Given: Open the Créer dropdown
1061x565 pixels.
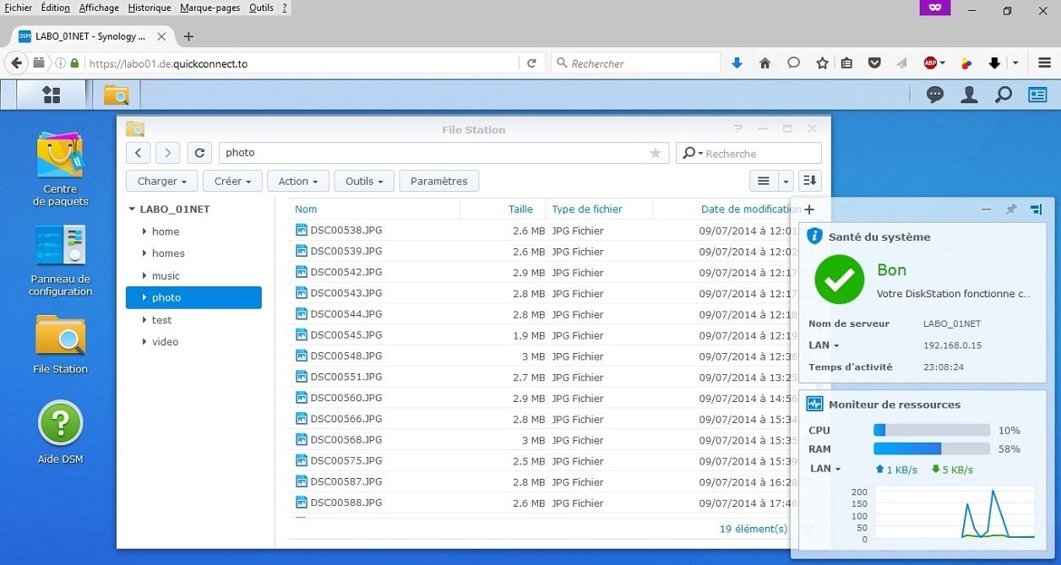Looking at the screenshot, I should [x=233, y=181].
